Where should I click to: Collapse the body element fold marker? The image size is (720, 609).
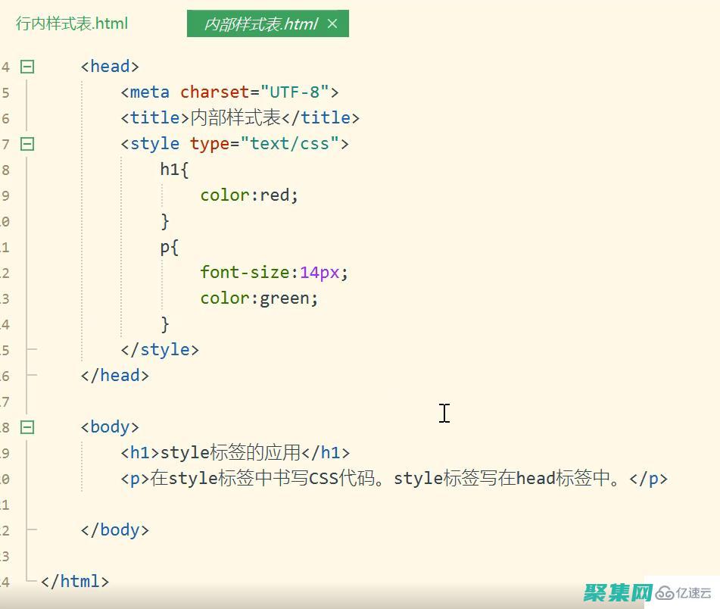[26, 426]
